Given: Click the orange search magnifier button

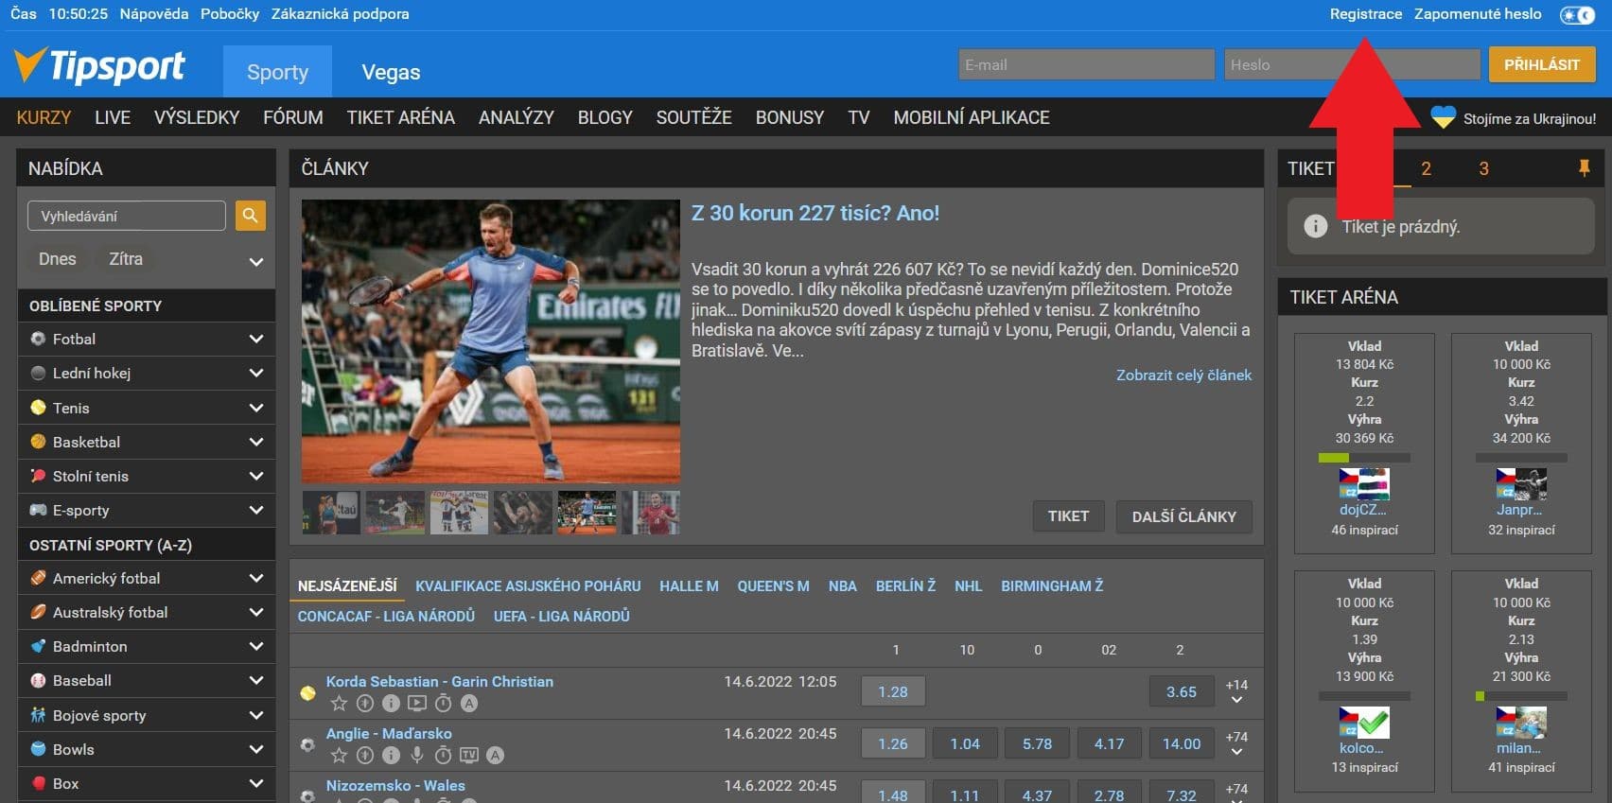Looking at the screenshot, I should 250,216.
